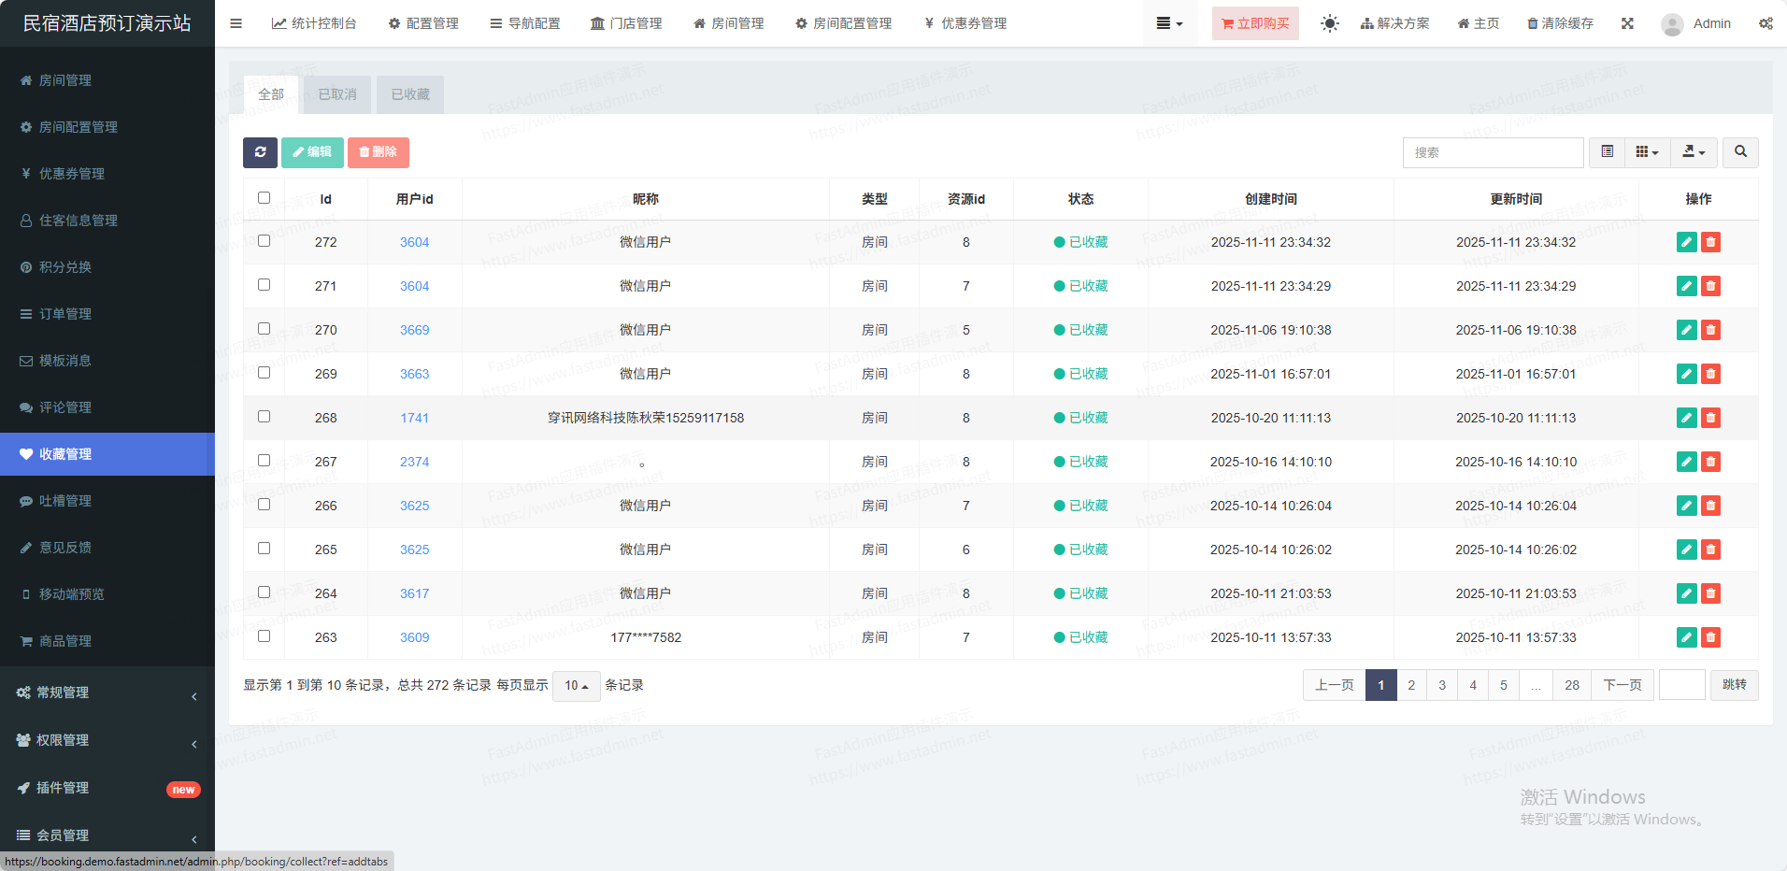This screenshot has height=871, width=1787.
Task: Open the columns visibility dropdown
Action: click(1647, 152)
